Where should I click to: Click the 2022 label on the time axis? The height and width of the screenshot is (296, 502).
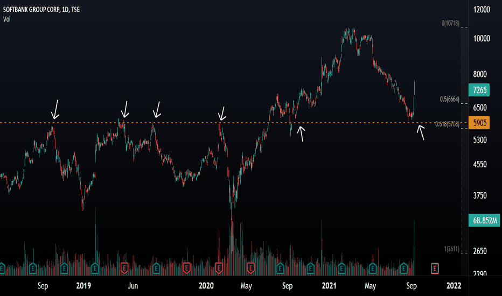click(x=454, y=285)
